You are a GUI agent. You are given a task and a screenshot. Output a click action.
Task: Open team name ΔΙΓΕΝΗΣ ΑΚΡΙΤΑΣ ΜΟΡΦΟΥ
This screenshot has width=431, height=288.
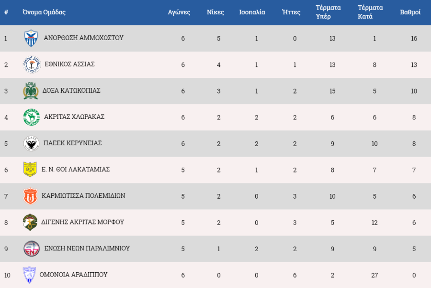pos(82,222)
